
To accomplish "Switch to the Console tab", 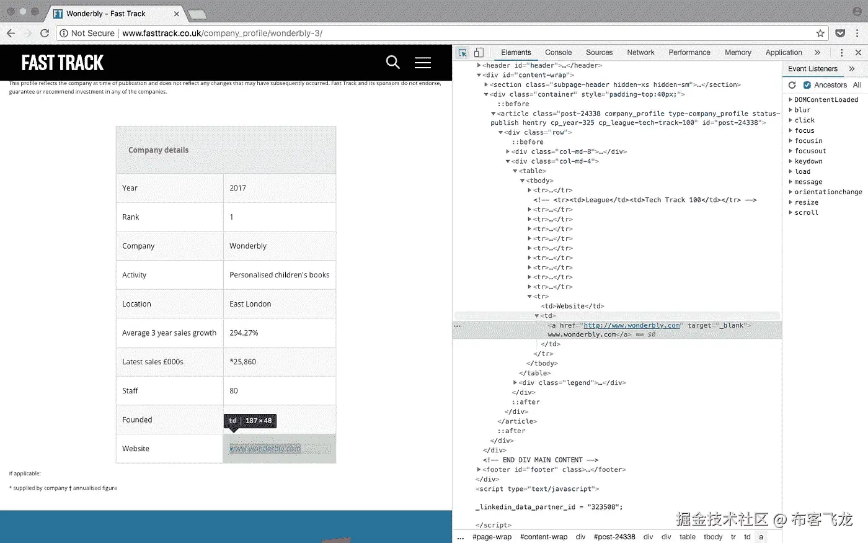I will click(x=558, y=53).
